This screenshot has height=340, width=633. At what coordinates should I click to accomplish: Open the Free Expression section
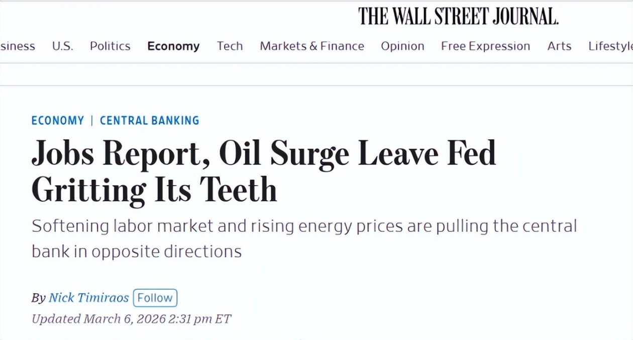click(485, 46)
